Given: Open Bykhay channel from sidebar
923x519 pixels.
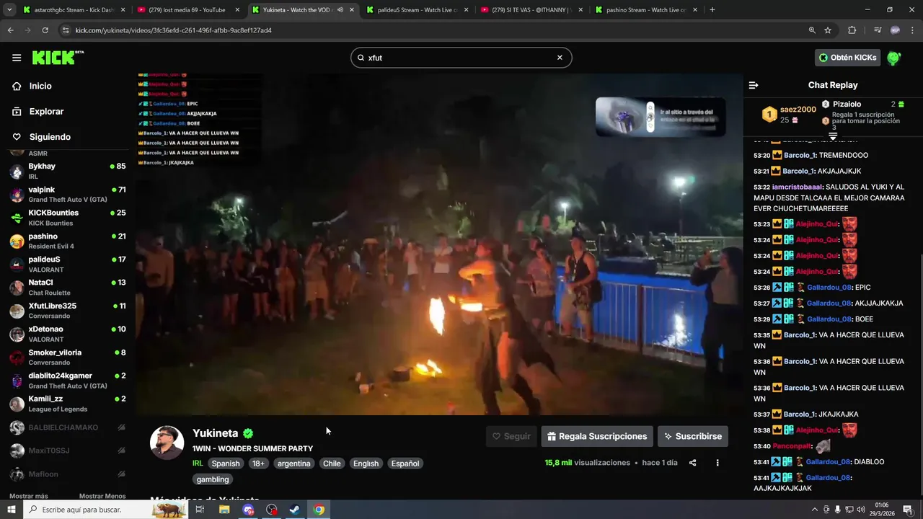Looking at the screenshot, I should (x=67, y=171).
